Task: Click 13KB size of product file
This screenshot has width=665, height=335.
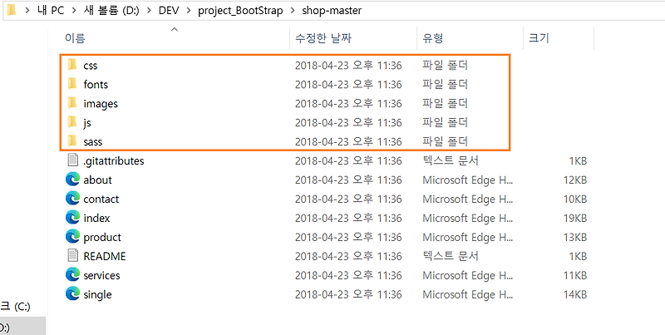Action: point(575,237)
